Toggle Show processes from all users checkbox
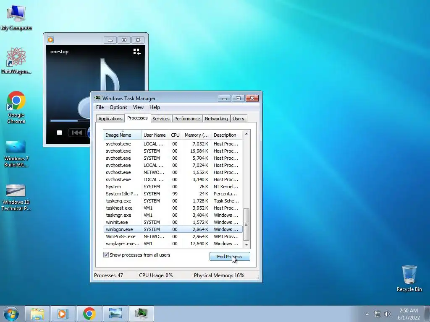Viewport: 430px width, 322px height. pyautogui.click(x=106, y=255)
